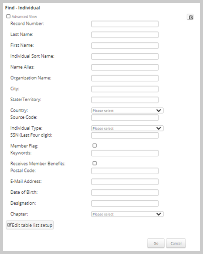Image resolution: width=203 pixels, height=254 pixels.
Task: Click the SSN last four digit field
Action: tap(125, 136)
